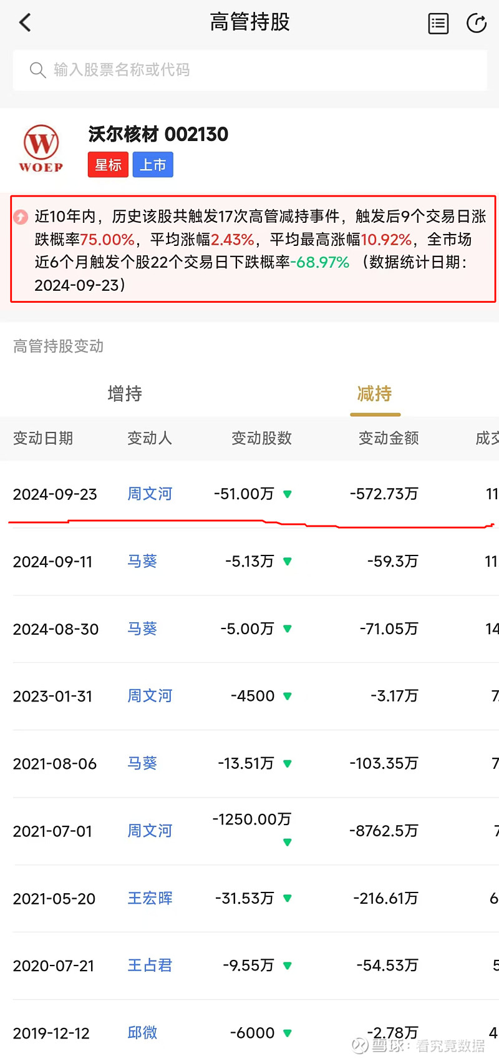The width and height of the screenshot is (499, 1061).
Task: Open 马葵 in the 2024-09-11 row
Action: (142, 561)
